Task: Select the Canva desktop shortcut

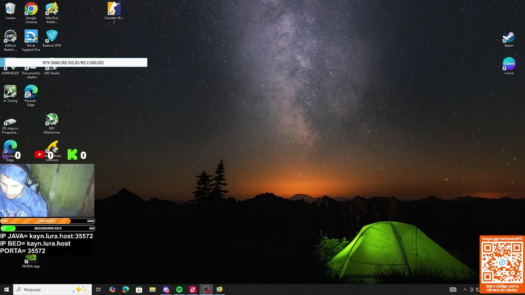Action: tap(509, 66)
